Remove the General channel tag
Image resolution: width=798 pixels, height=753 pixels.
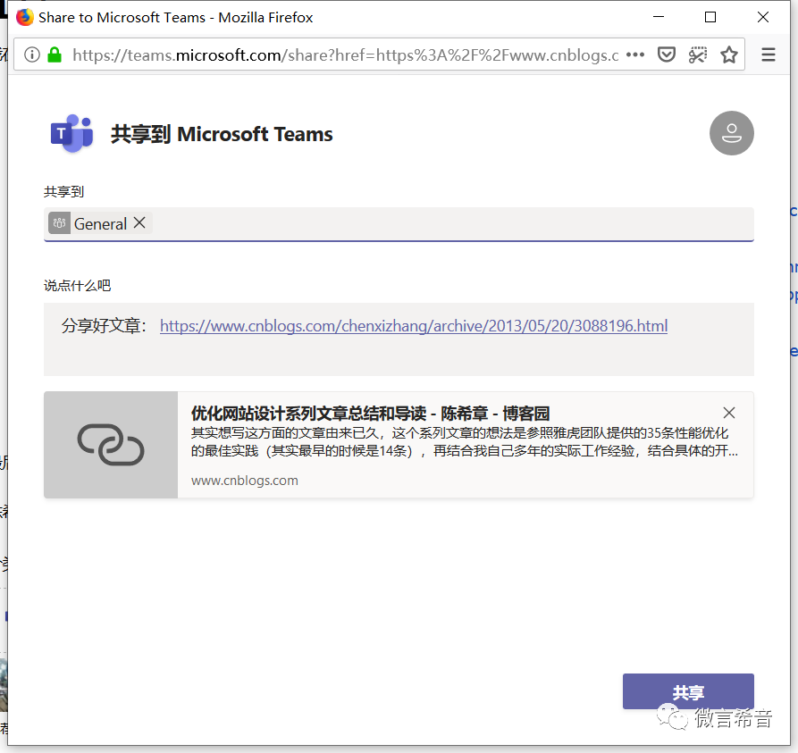139,222
